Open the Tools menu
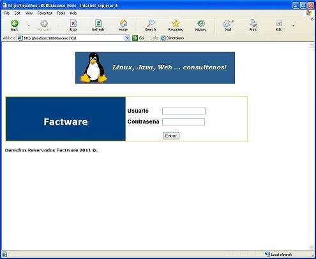Screen dimensions: 316x259 tap(61, 13)
